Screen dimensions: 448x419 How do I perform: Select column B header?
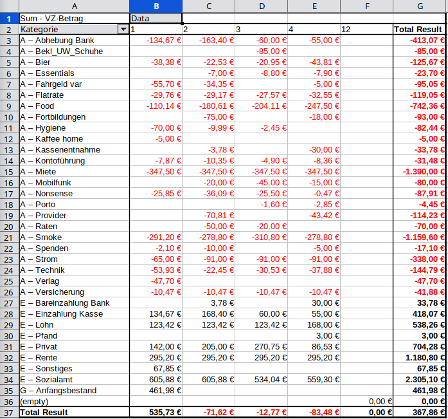coord(156,6)
